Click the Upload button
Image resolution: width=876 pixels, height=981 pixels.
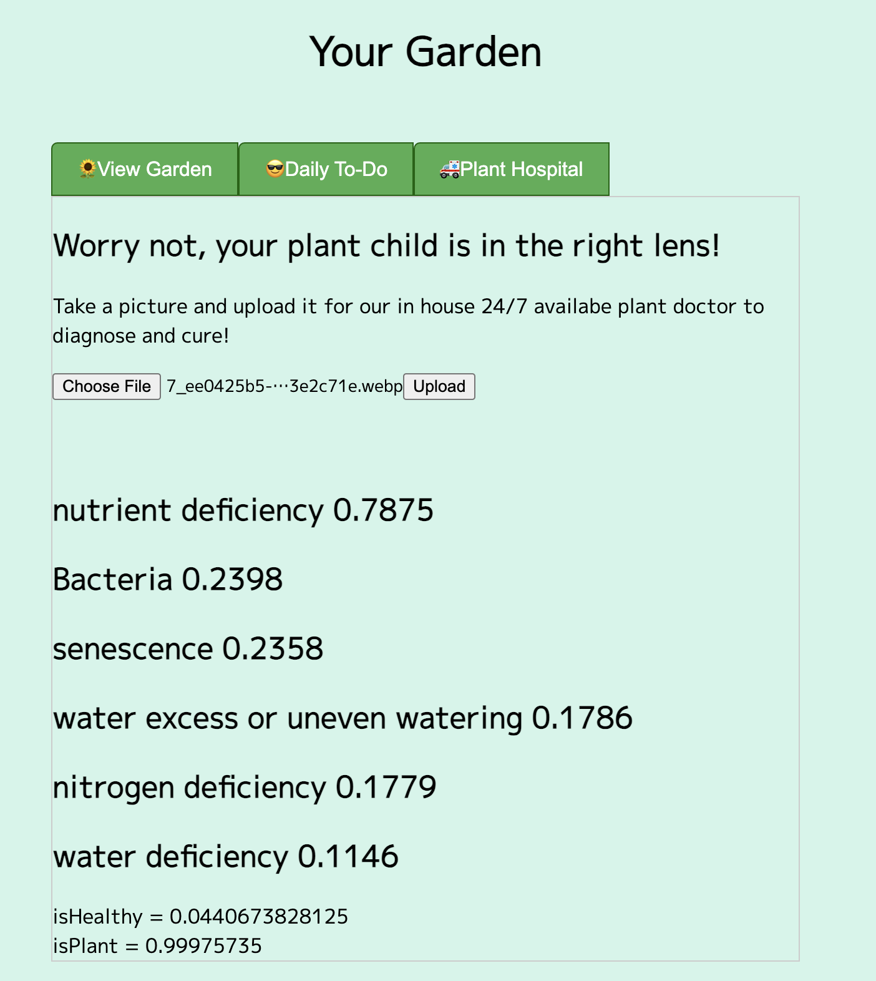tap(439, 386)
